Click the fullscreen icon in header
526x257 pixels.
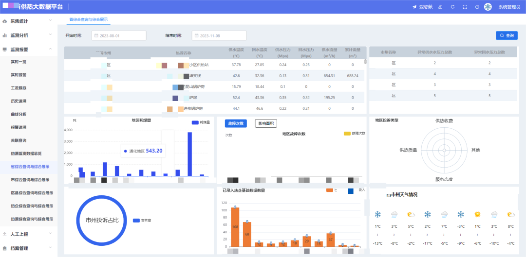click(465, 7)
